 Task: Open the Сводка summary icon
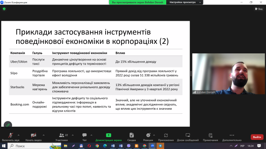point(132,135)
